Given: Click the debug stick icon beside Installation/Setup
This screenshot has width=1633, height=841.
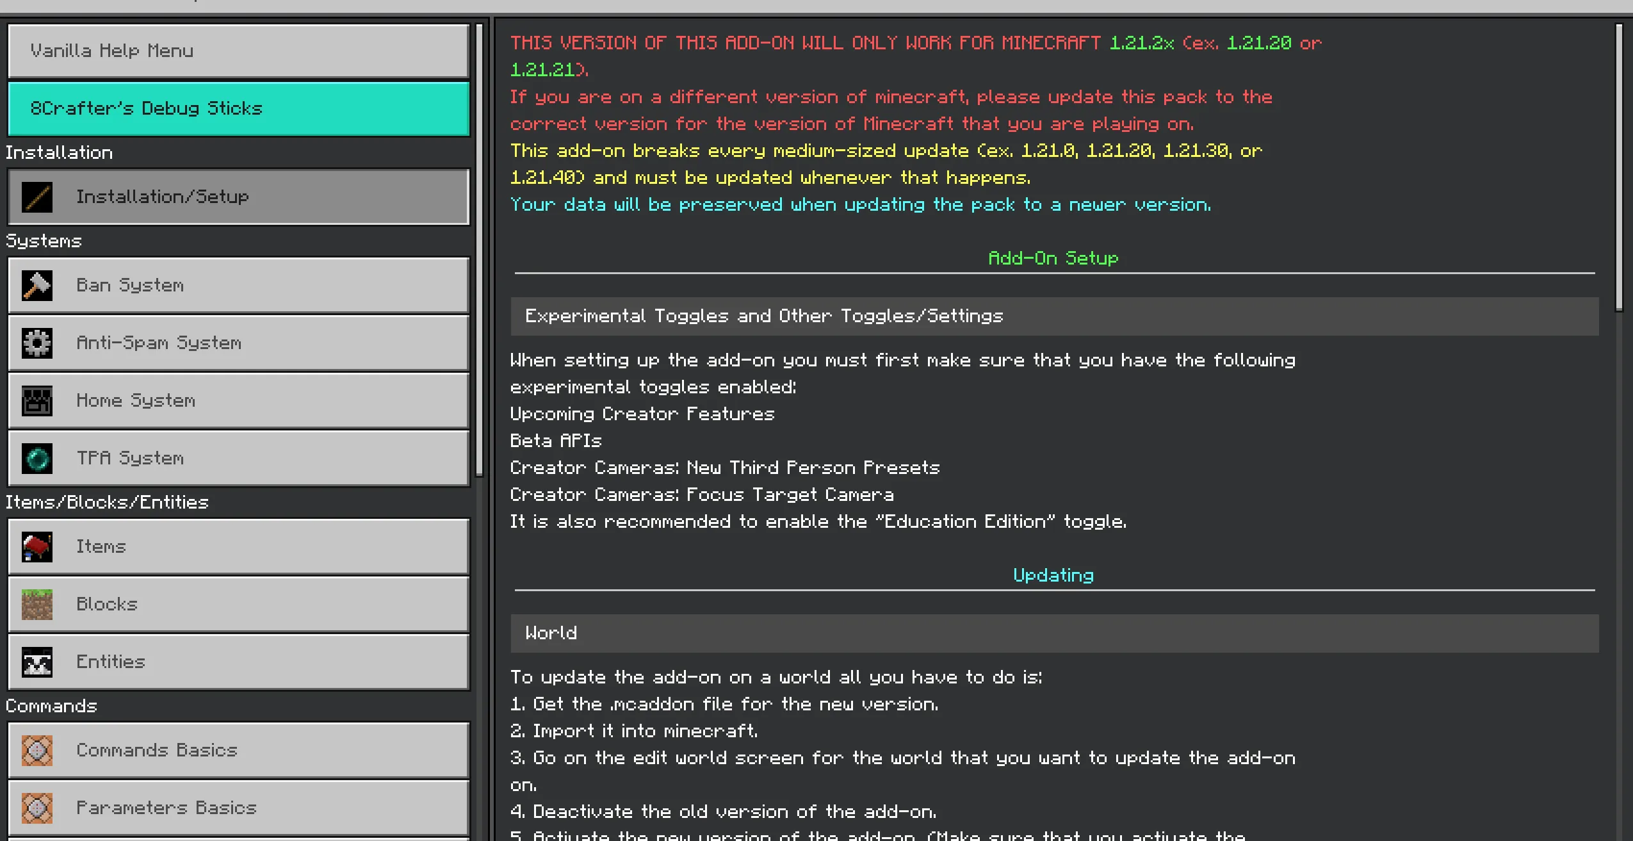Looking at the screenshot, I should click(x=37, y=197).
